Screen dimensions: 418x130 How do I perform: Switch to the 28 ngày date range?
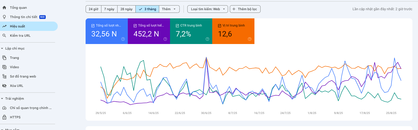tap(126, 9)
